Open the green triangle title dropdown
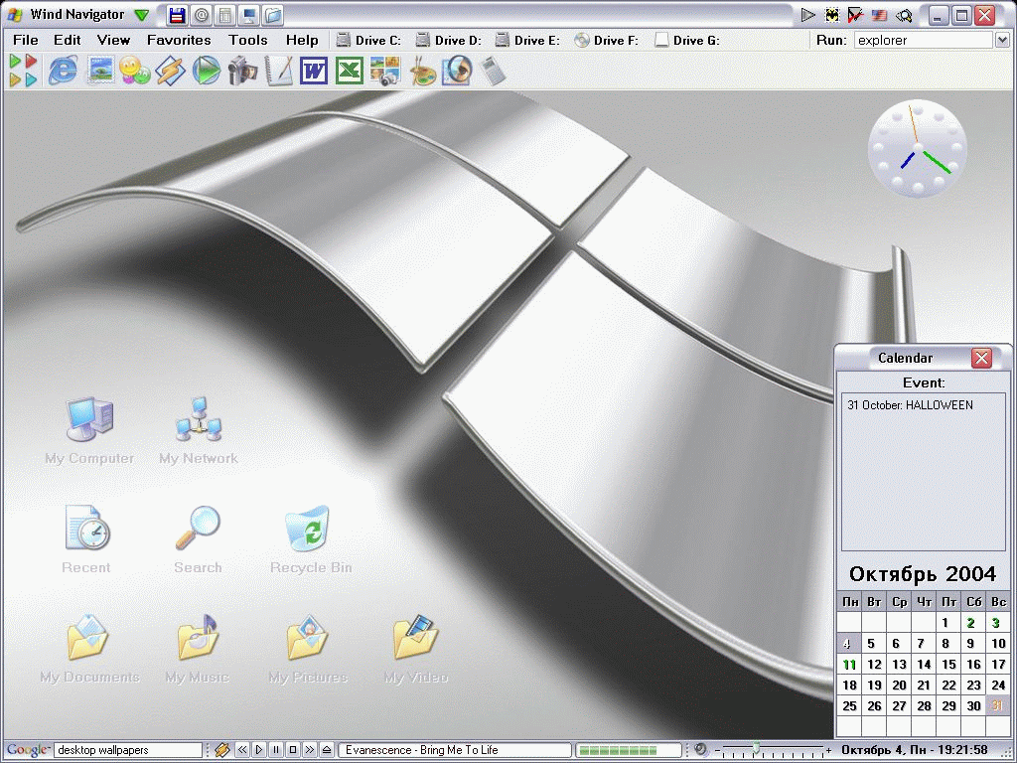 pos(141,14)
